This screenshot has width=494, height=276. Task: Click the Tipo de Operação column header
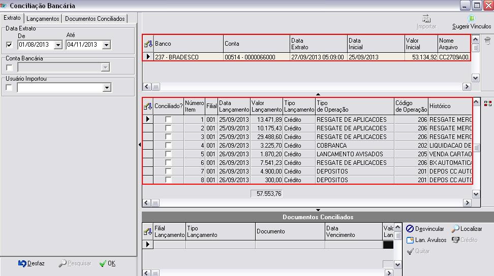click(x=354, y=106)
